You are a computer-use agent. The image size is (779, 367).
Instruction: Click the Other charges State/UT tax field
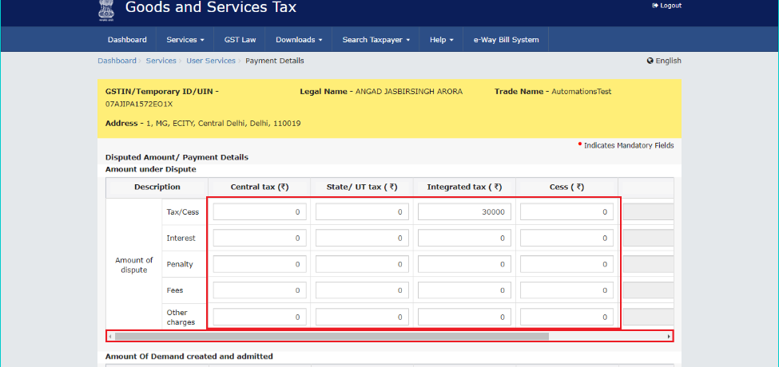[362, 317]
